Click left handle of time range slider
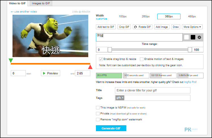Screen dimensions: 212x138 click(110, 50)
